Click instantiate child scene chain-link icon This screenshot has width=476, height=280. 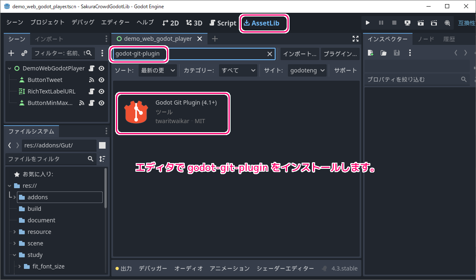[24, 53]
